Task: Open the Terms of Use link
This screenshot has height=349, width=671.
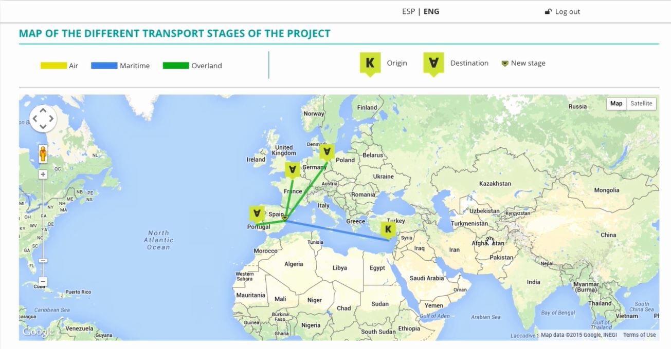Action: pyautogui.click(x=639, y=335)
